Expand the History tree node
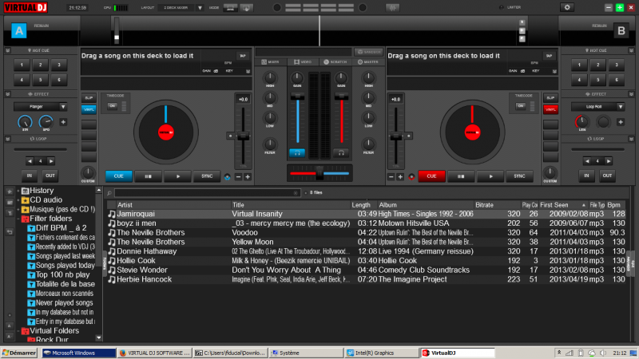The width and height of the screenshot is (639, 359). pos(18,191)
